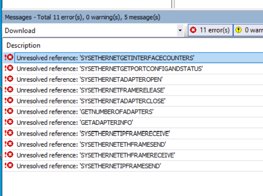Click error icon beside SYSETHERNETADAPTEROPEN message

(9, 79)
